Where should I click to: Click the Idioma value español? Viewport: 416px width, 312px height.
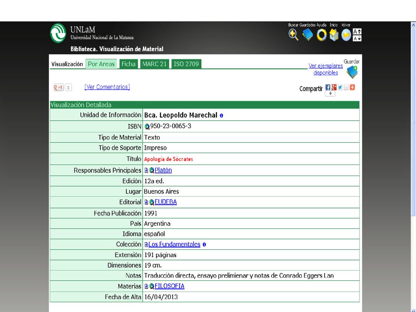click(154, 234)
